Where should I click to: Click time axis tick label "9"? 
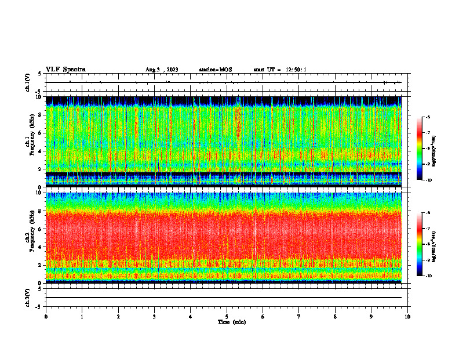click(371, 317)
